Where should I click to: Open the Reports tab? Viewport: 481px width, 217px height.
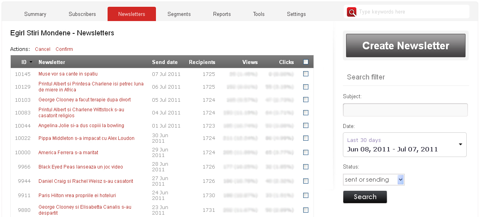click(x=222, y=14)
